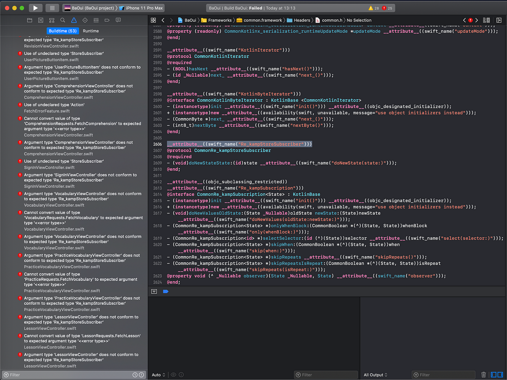The height and width of the screenshot is (380, 507).
Task: Click line number 2614 in gutter
Action: click(x=158, y=194)
